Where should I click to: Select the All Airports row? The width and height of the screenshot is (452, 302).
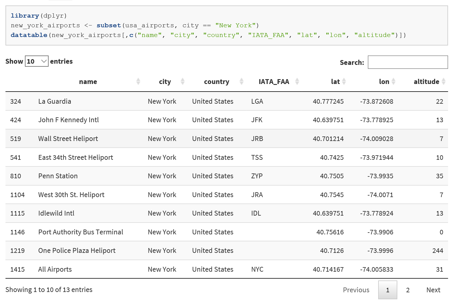click(x=55, y=270)
